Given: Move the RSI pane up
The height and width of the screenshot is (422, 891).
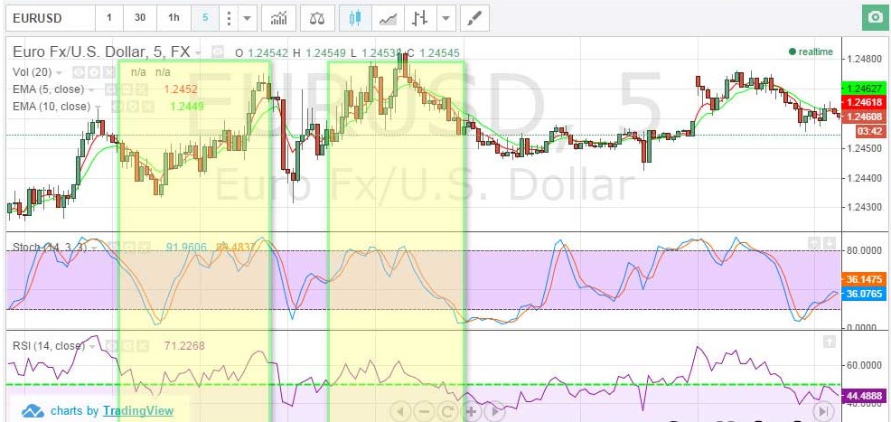Looking at the screenshot, I should coord(830,342).
